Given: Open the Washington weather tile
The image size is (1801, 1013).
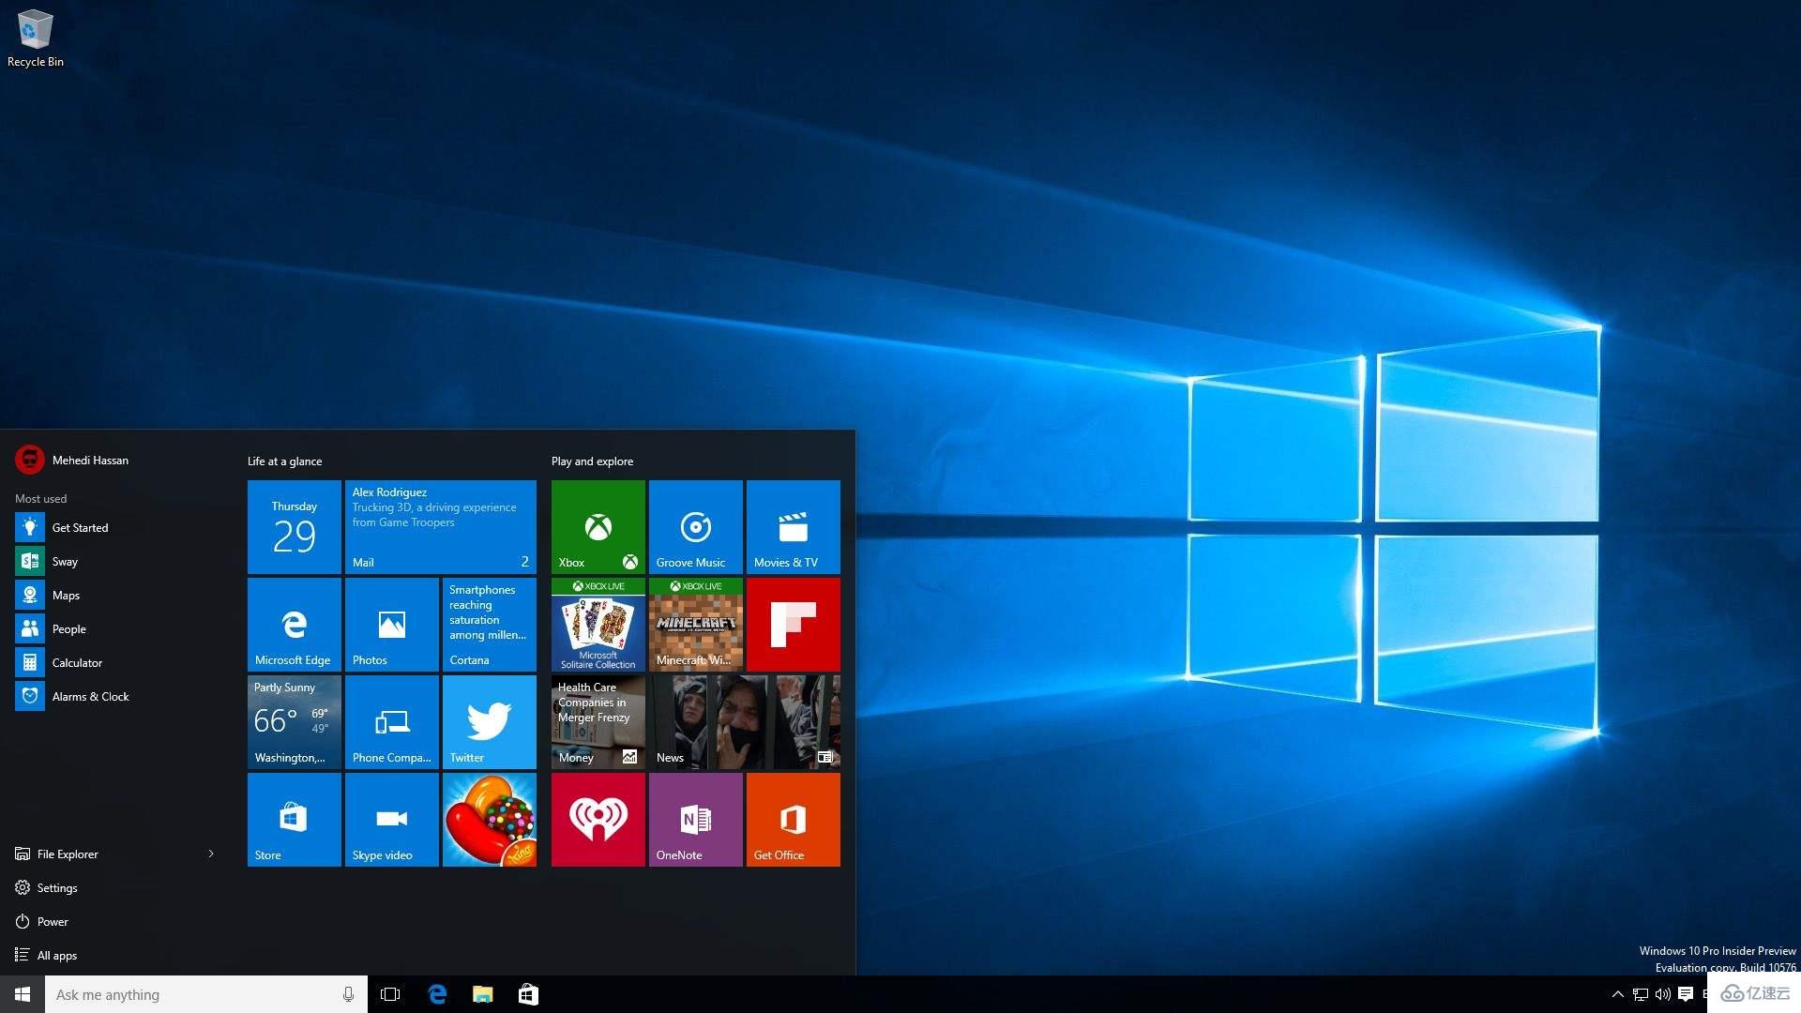Looking at the screenshot, I should click(x=295, y=722).
